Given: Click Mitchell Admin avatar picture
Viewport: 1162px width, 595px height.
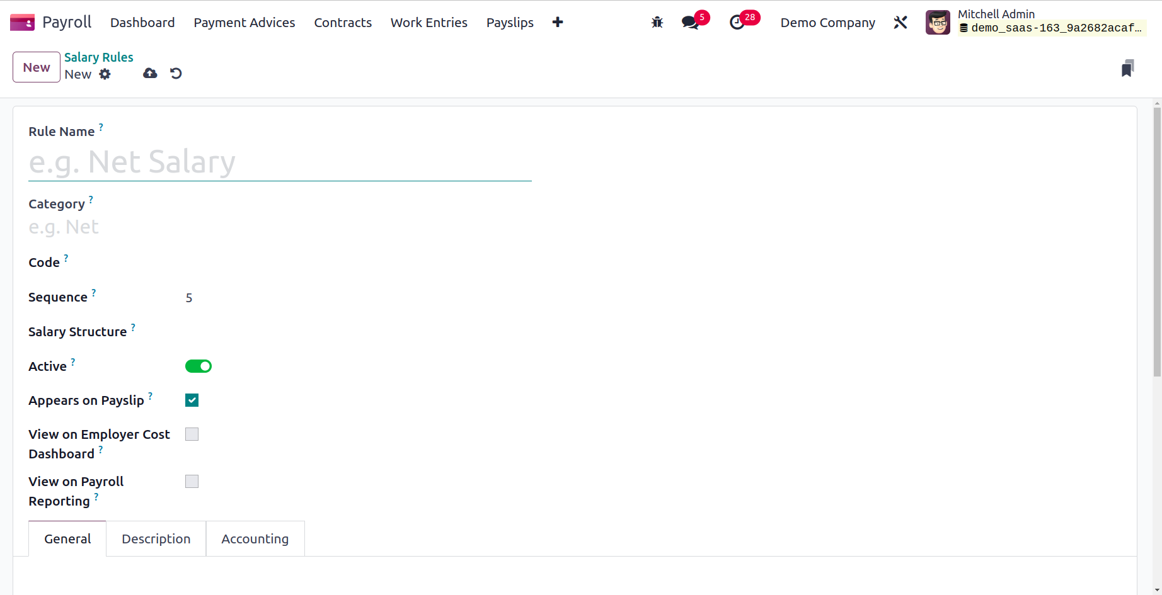Looking at the screenshot, I should click(x=938, y=23).
